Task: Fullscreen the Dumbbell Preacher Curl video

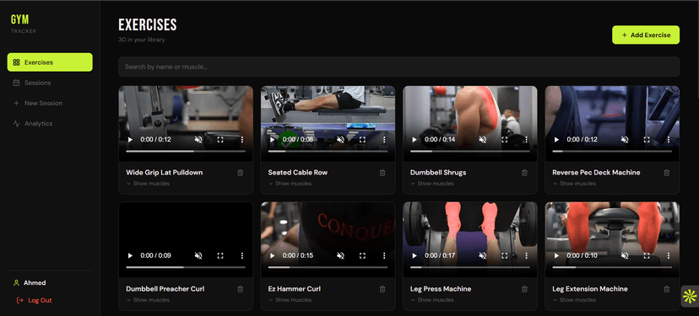Action: point(220,256)
